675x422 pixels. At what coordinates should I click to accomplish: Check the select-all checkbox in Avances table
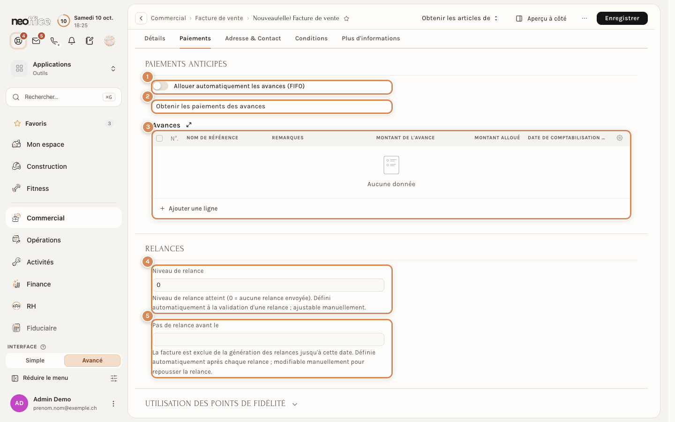pos(159,138)
